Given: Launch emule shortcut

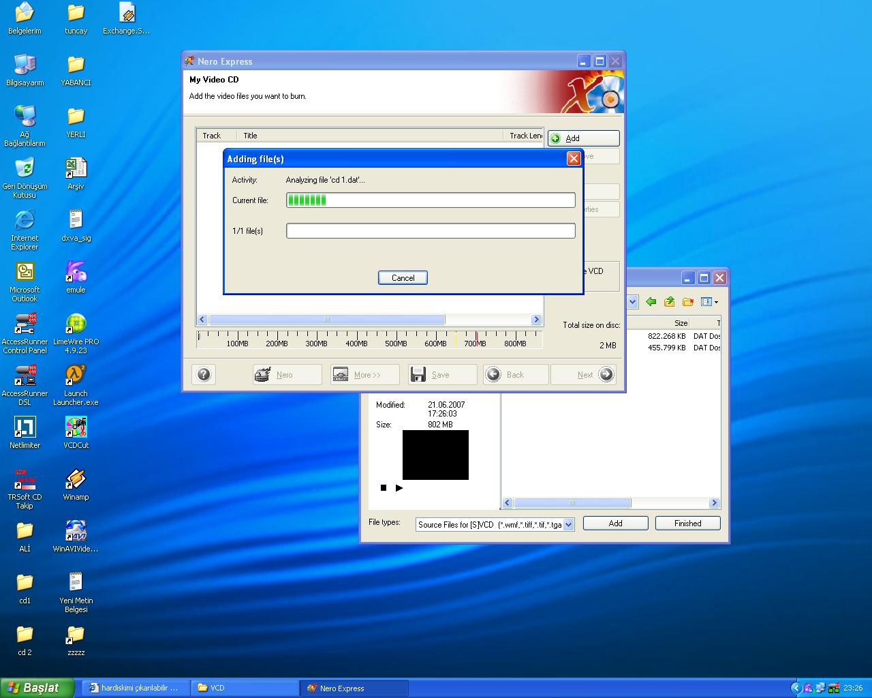Looking at the screenshot, I should pos(76,277).
